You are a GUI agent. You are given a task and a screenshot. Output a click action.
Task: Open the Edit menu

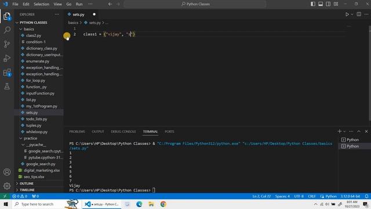pyautogui.click(x=26, y=4)
